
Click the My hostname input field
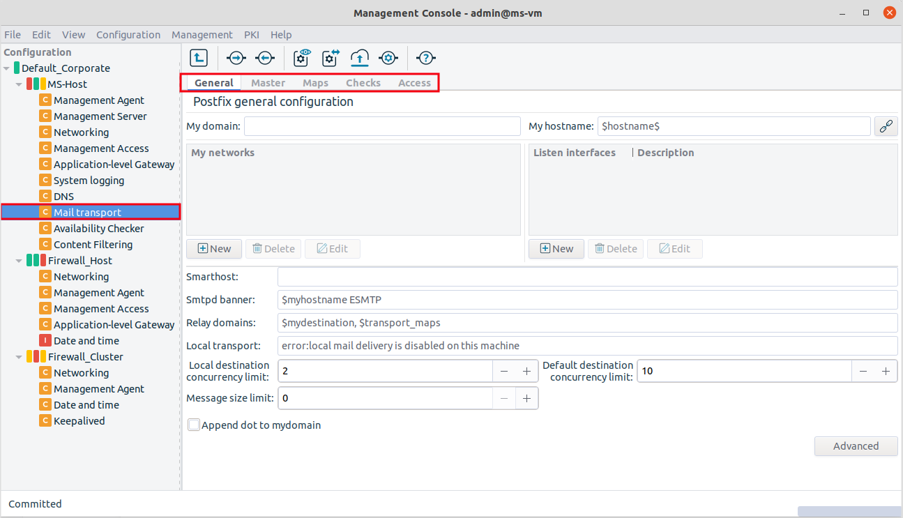click(x=734, y=126)
